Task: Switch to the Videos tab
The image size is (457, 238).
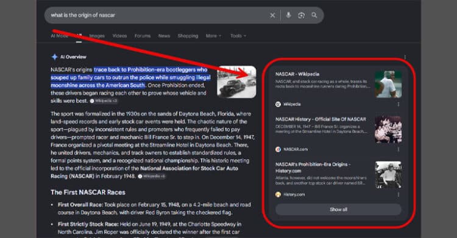Action: point(119,36)
